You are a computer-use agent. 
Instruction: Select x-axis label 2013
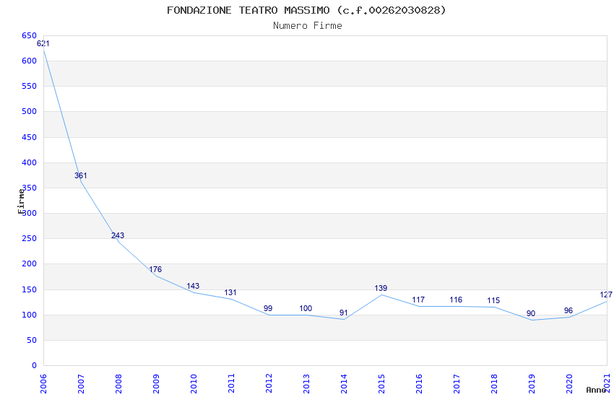[x=306, y=383]
